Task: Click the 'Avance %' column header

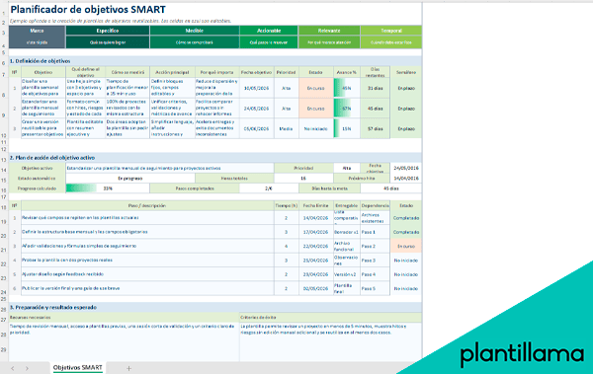Action: click(347, 72)
